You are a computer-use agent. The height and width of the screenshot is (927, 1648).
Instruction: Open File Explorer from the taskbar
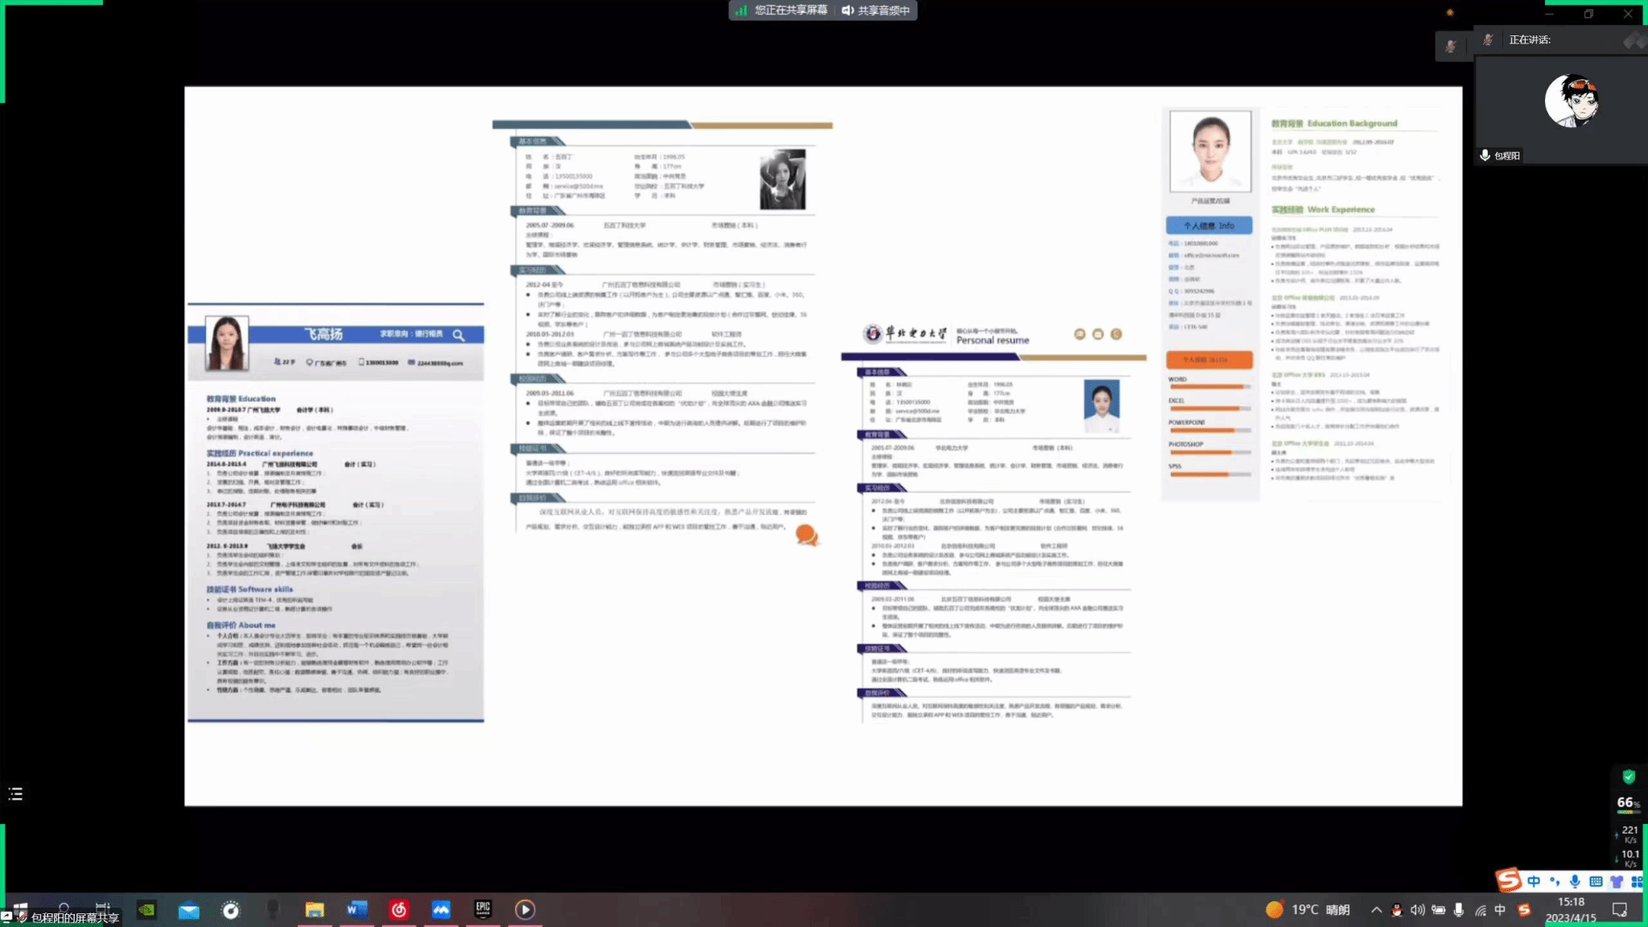pyautogui.click(x=314, y=909)
